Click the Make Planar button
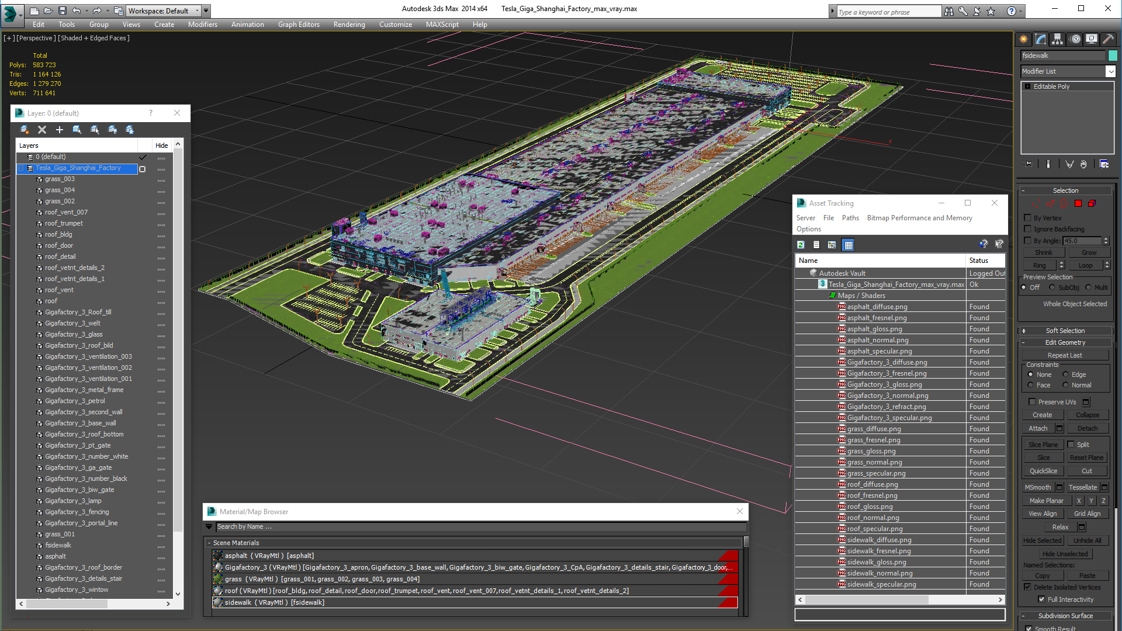Image resolution: width=1122 pixels, height=631 pixels. (1047, 501)
